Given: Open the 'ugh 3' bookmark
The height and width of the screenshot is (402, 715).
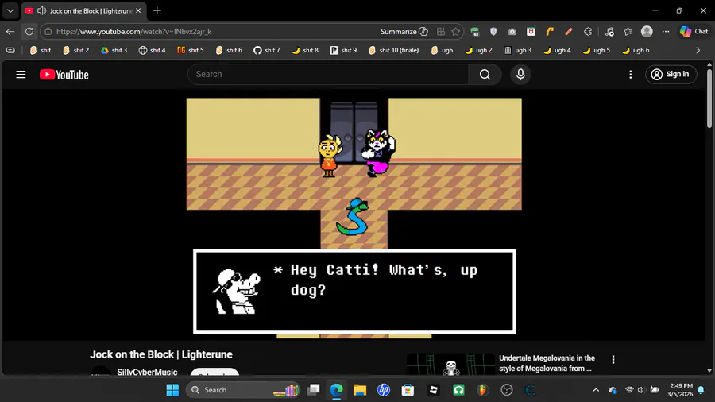Looking at the screenshot, I should 517,50.
